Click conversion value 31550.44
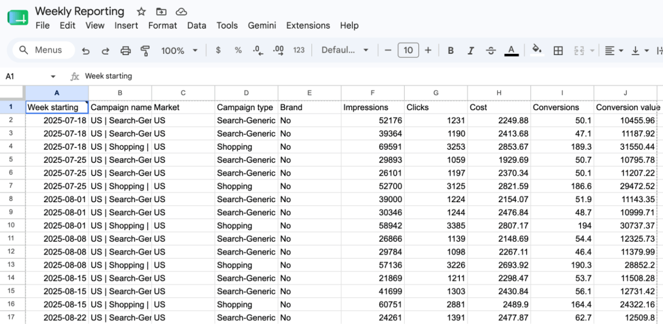 point(625,147)
